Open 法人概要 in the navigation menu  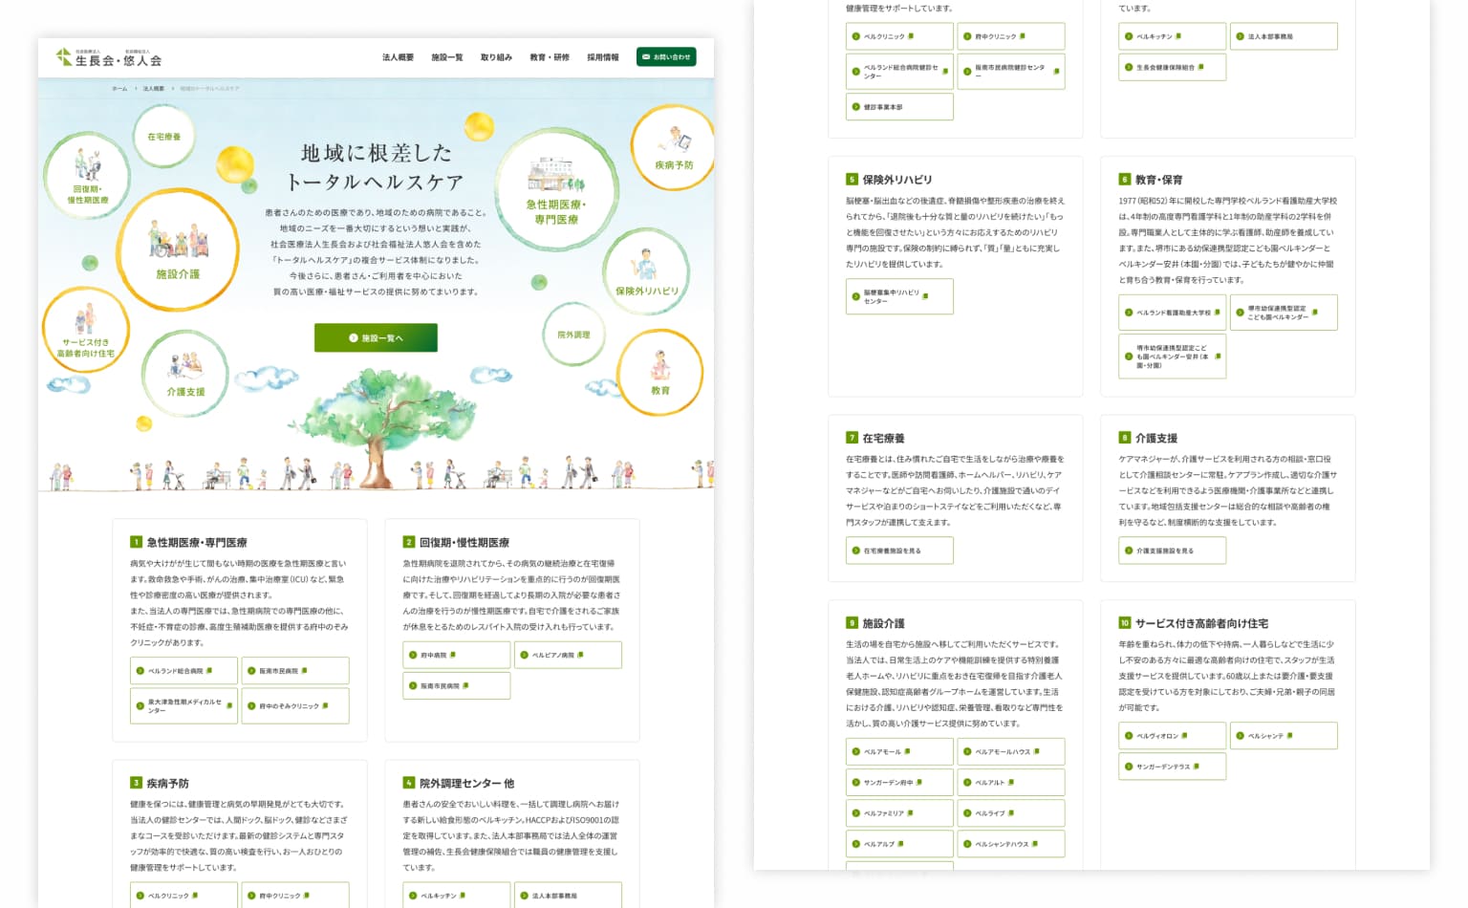pos(398,57)
